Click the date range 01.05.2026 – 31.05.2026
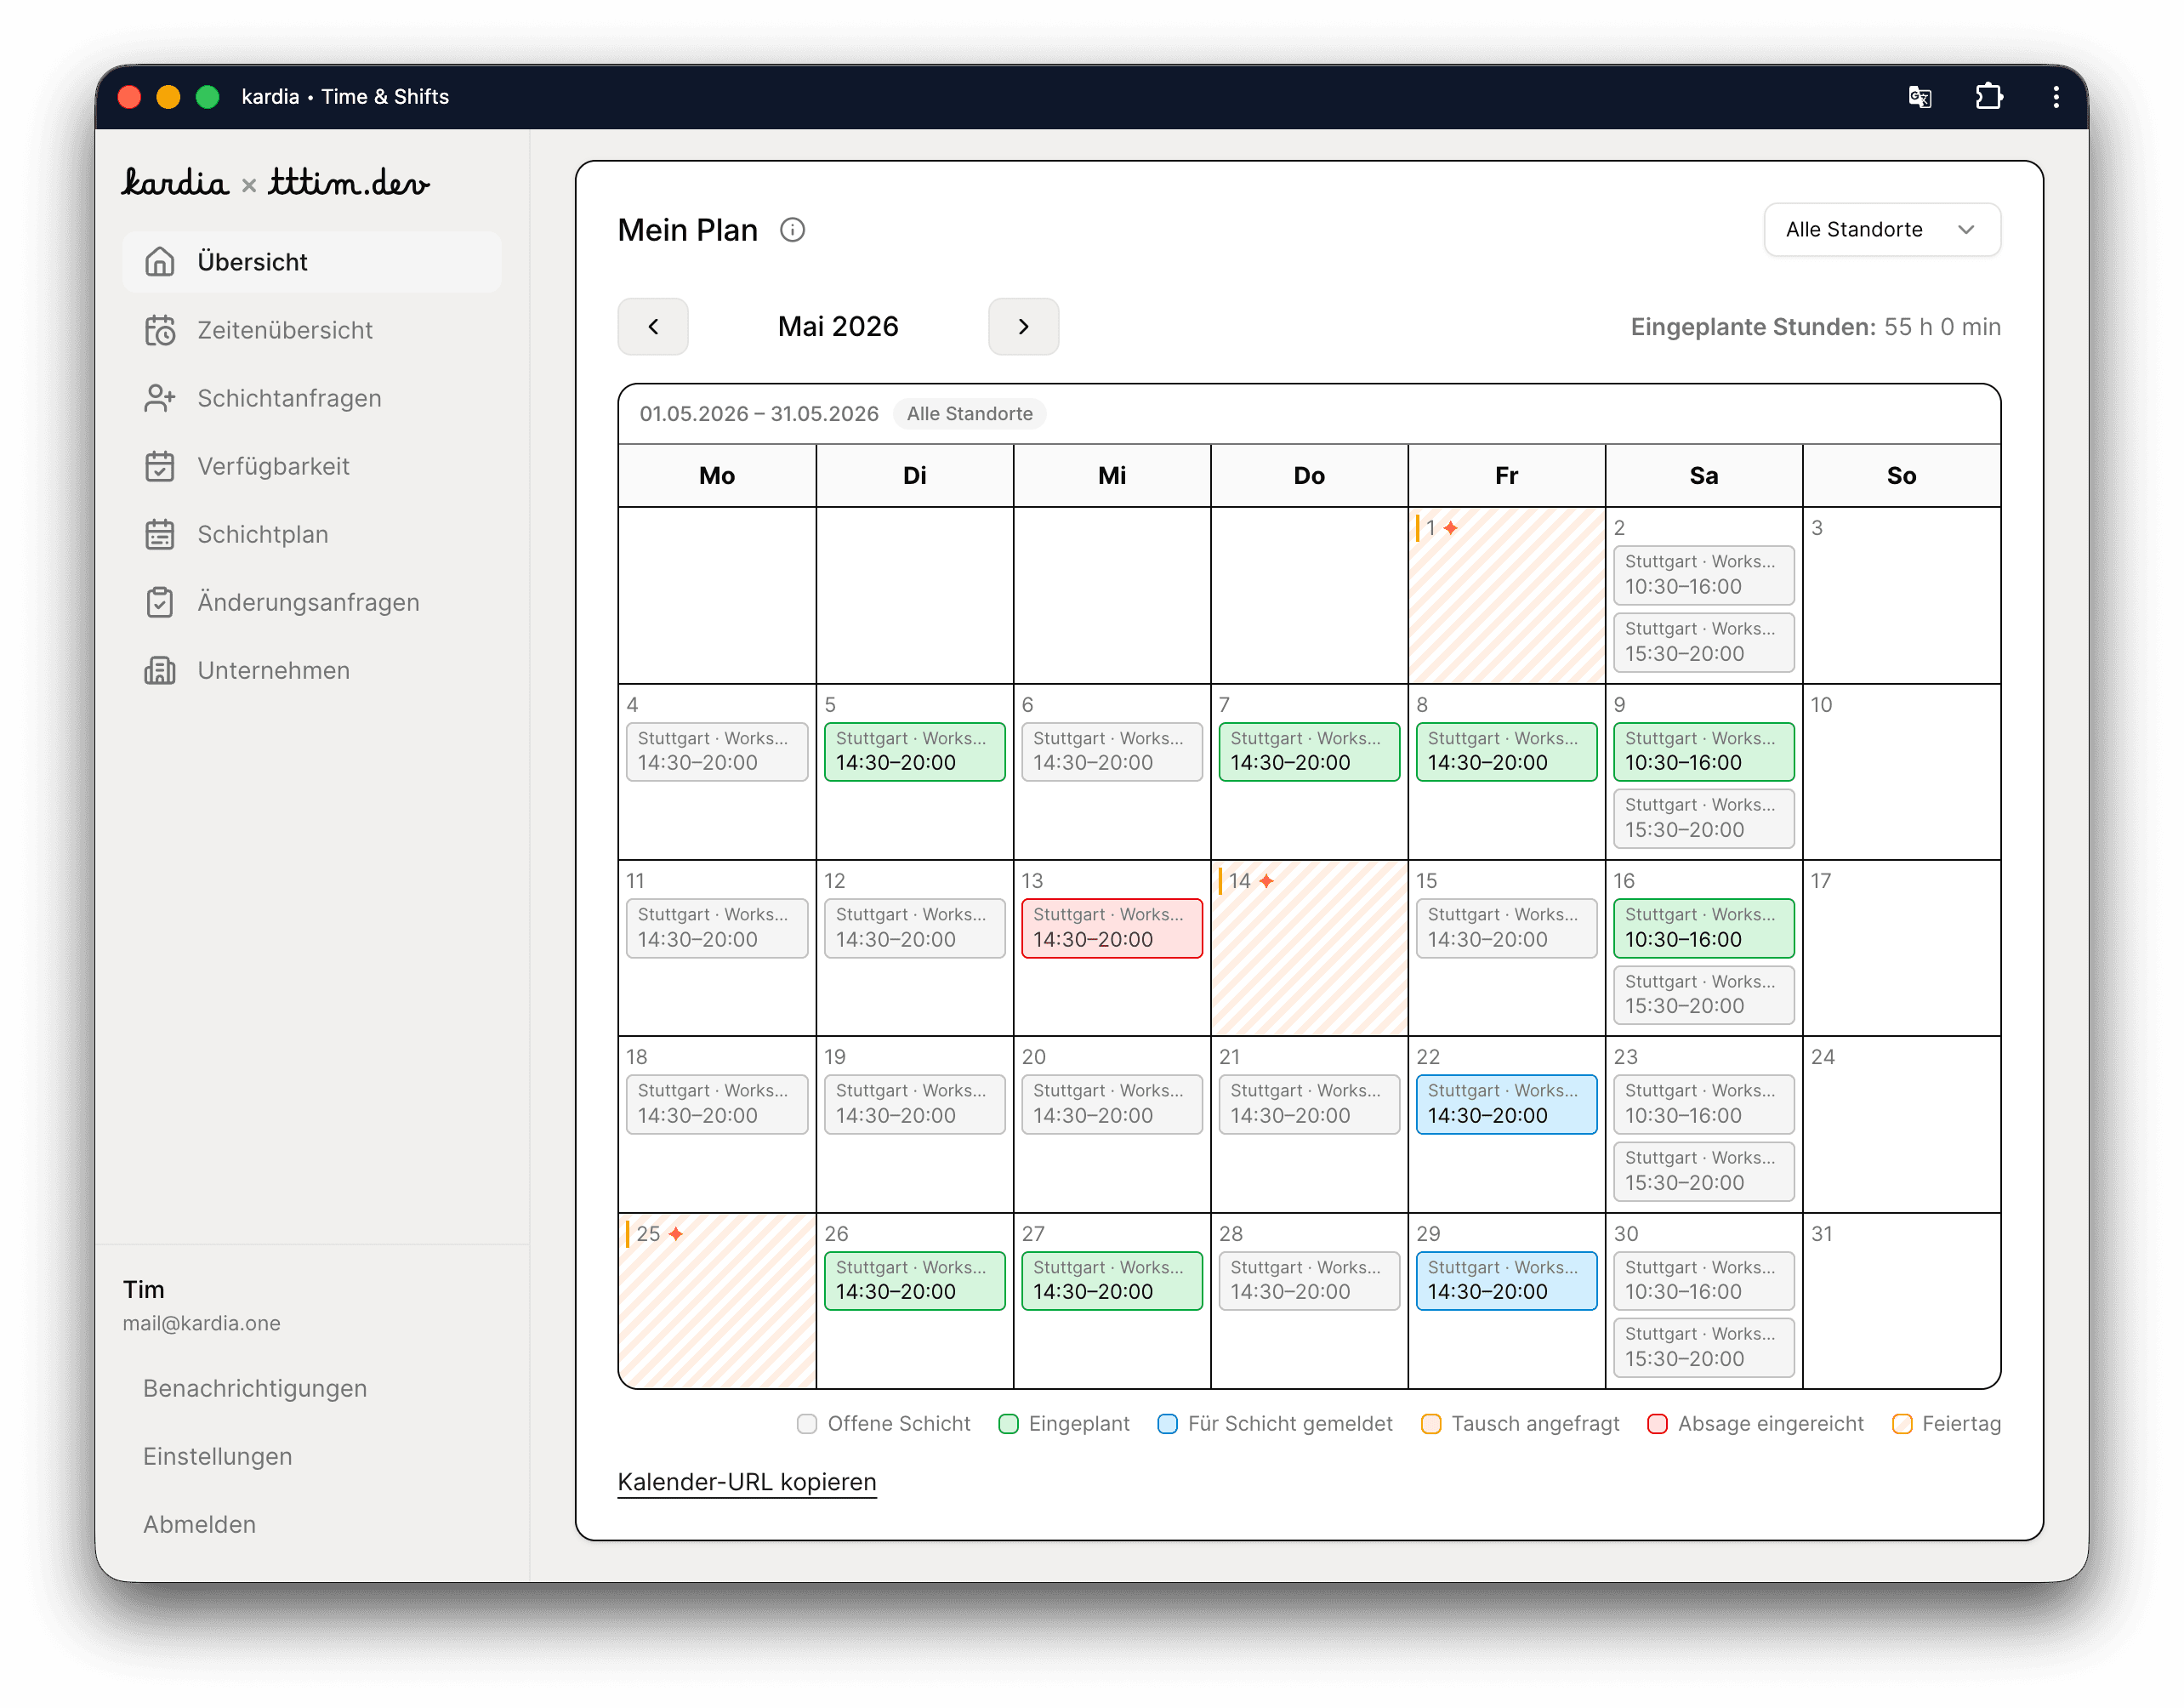 pos(758,414)
